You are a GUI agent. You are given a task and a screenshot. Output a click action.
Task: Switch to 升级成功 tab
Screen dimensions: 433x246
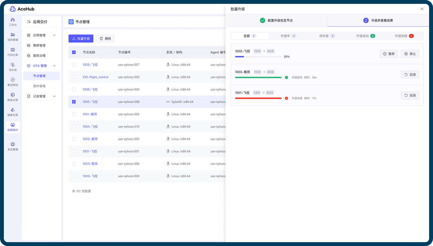(x=366, y=36)
